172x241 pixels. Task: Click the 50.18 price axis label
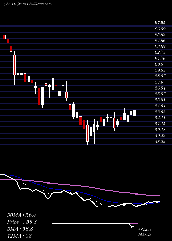(x=160, y=129)
